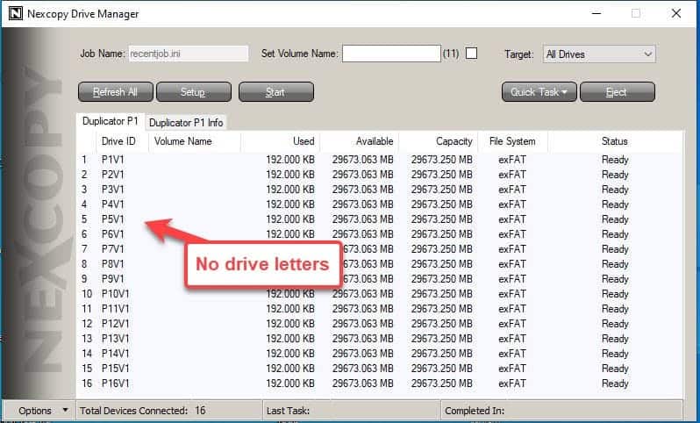Click the Job Name field recentjob.ini

(x=189, y=54)
